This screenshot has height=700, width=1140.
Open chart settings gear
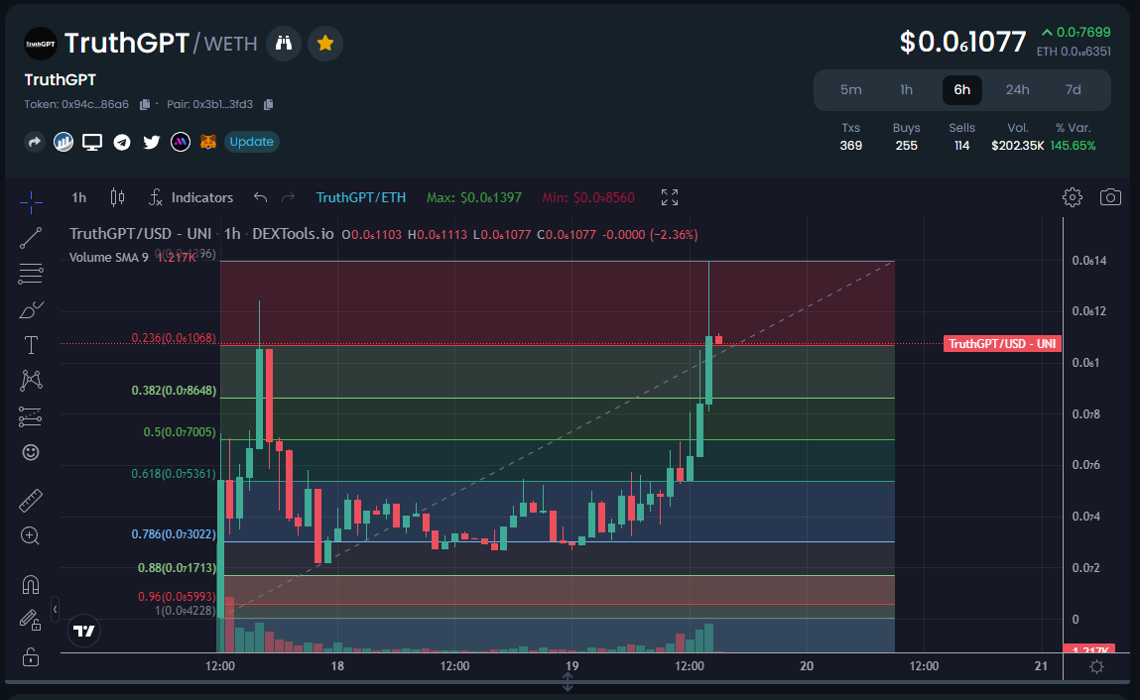1073,197
